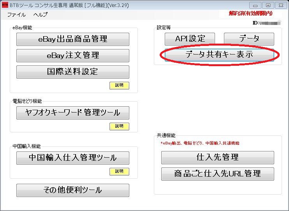
Task: Minimize the BTBツール window
Action: pyautogui.click(x=255, y=5)
